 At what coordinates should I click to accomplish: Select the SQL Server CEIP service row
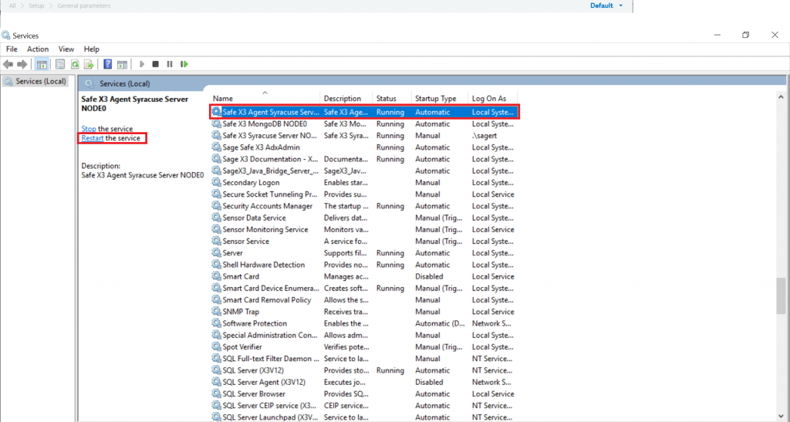(x=364, y=406)
